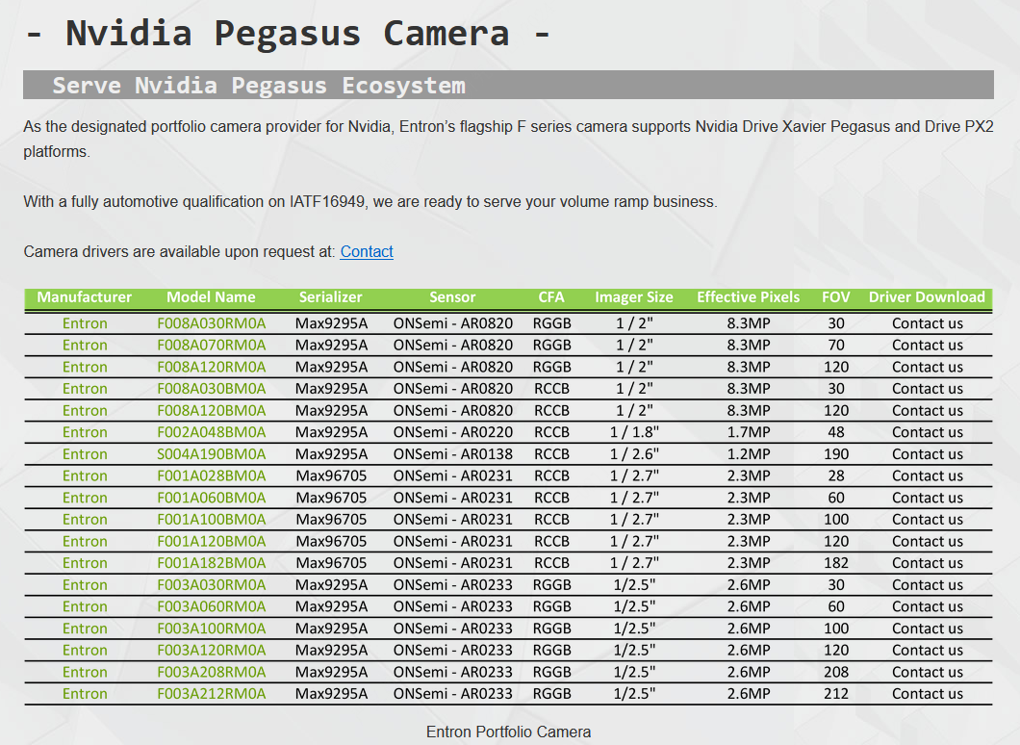Click the 1.2MP effective pixels cell
The image size is (1020, 745).
pyautogui.click(x=748, y=454)
